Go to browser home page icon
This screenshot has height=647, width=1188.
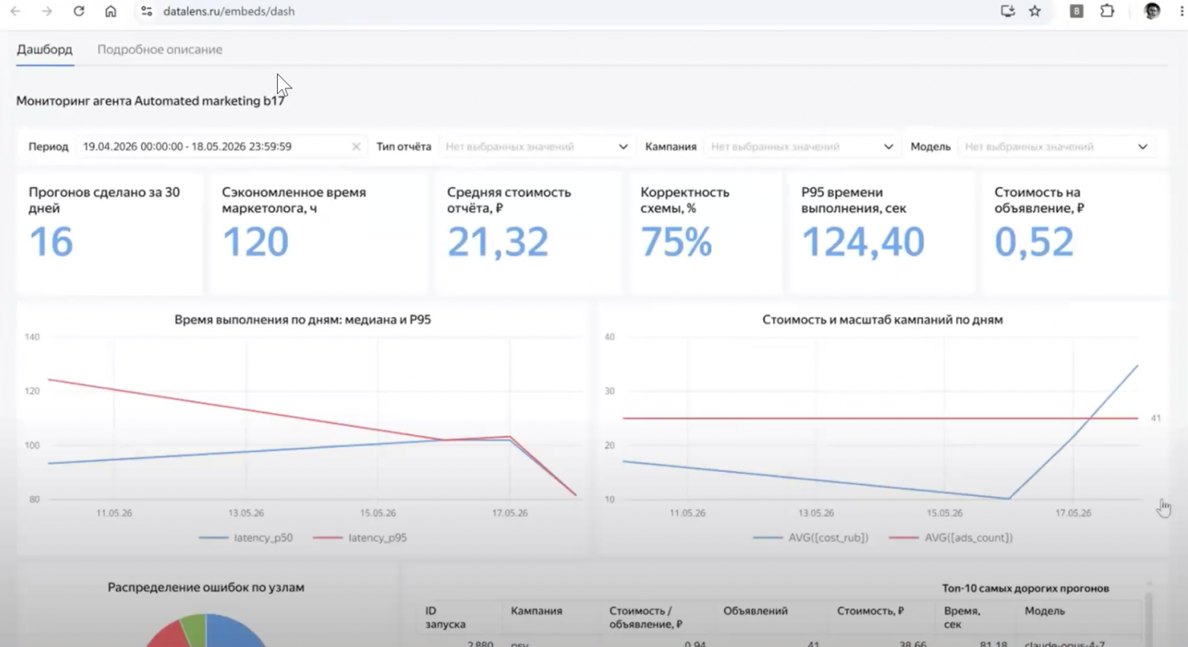(x=110, y=11)
